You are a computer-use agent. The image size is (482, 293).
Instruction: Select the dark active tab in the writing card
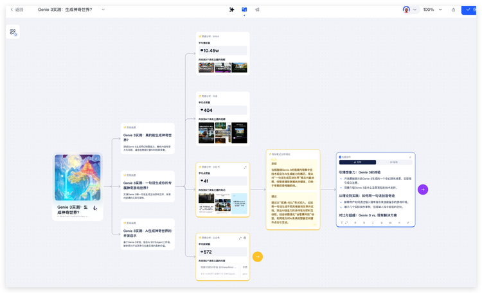(x=357, y=162)
